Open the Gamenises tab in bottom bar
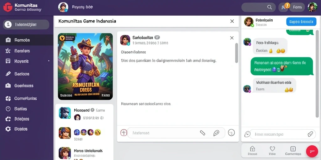The height and width of the screenshot is (160, 321). coord(293,151)
